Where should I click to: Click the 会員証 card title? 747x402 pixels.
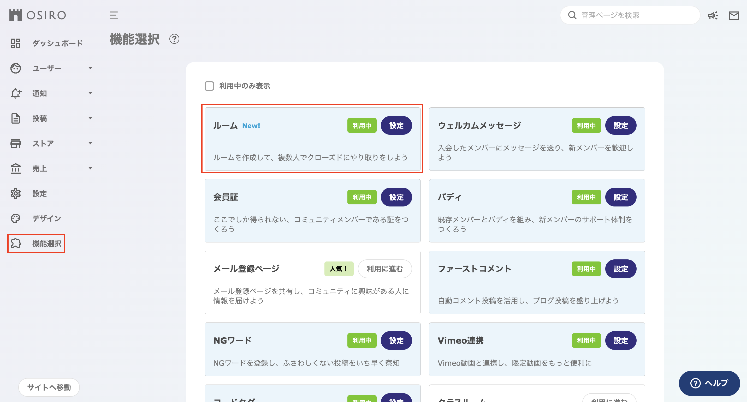coord(226,197)
